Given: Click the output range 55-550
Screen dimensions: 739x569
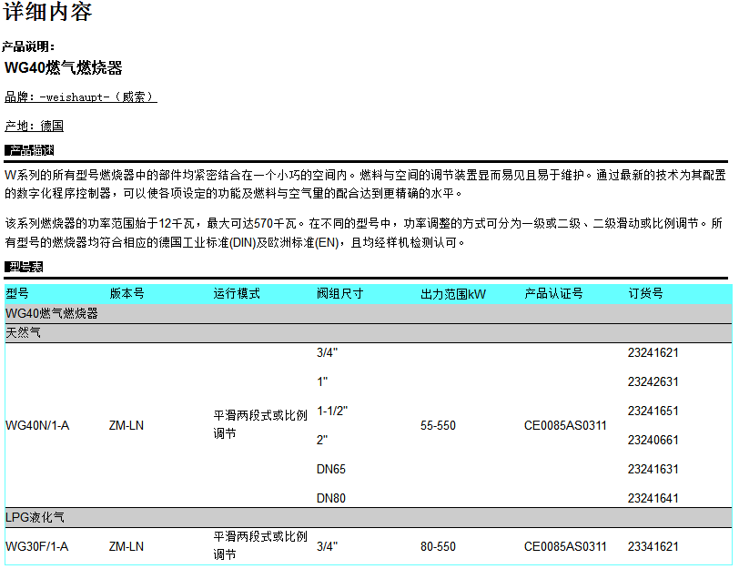Looking at the screenshot, I should [x=438, y=426].
